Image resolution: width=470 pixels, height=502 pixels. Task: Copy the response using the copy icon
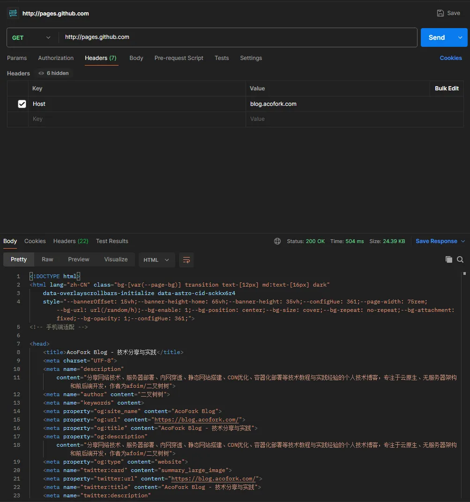pyautogui.click(x=448, y=259)
